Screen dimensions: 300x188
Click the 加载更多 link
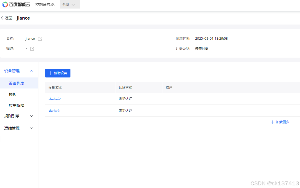click(x=282, y=122)
